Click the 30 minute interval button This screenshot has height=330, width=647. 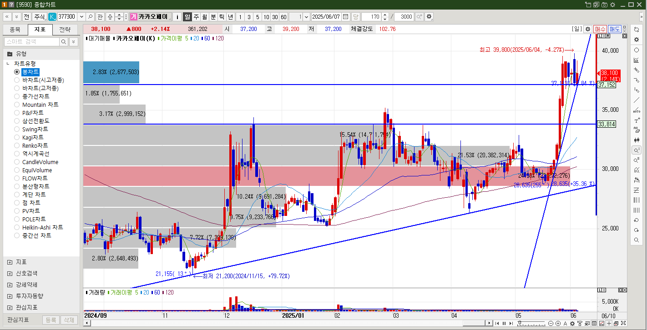[275, 17]
